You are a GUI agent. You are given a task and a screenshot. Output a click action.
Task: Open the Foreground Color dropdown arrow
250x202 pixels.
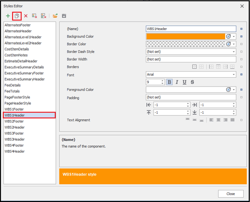tap(234, 89)
